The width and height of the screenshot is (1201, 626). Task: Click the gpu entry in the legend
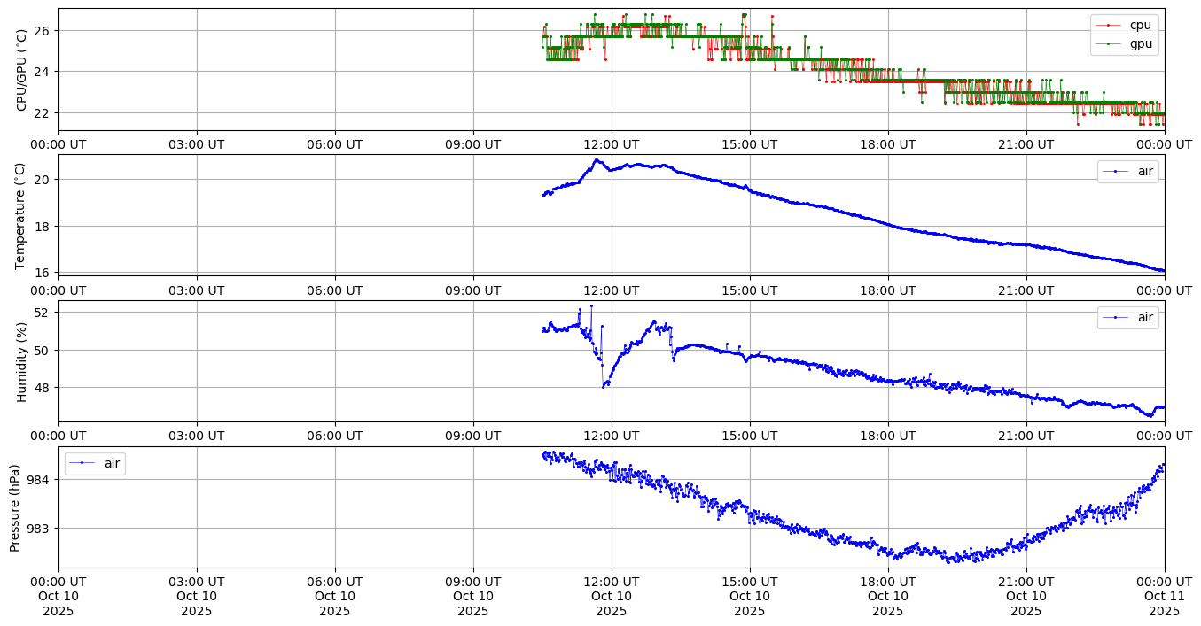(x=1140, y=43)
